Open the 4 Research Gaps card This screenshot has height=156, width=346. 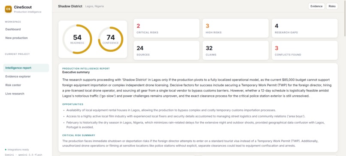pyautogui.click(x=304, y=28)
